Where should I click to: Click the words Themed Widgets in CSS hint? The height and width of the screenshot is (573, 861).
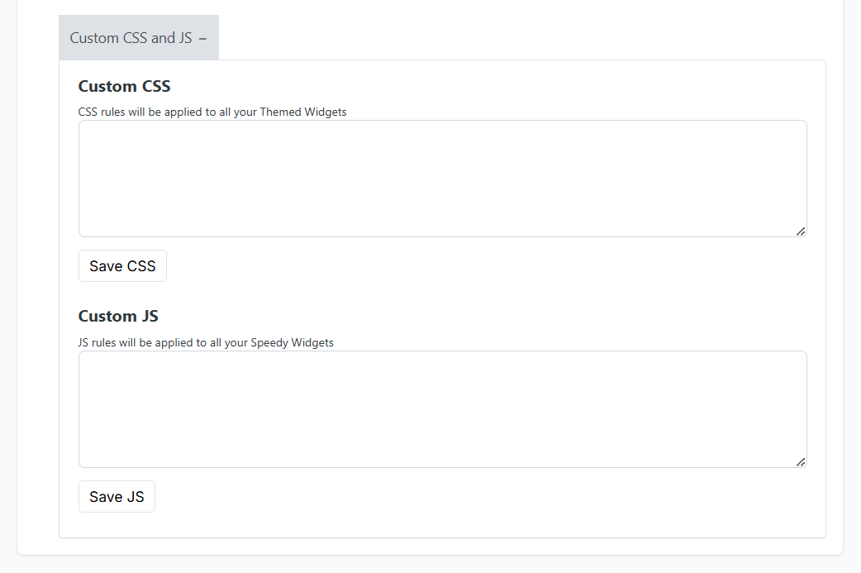(303, 112)
